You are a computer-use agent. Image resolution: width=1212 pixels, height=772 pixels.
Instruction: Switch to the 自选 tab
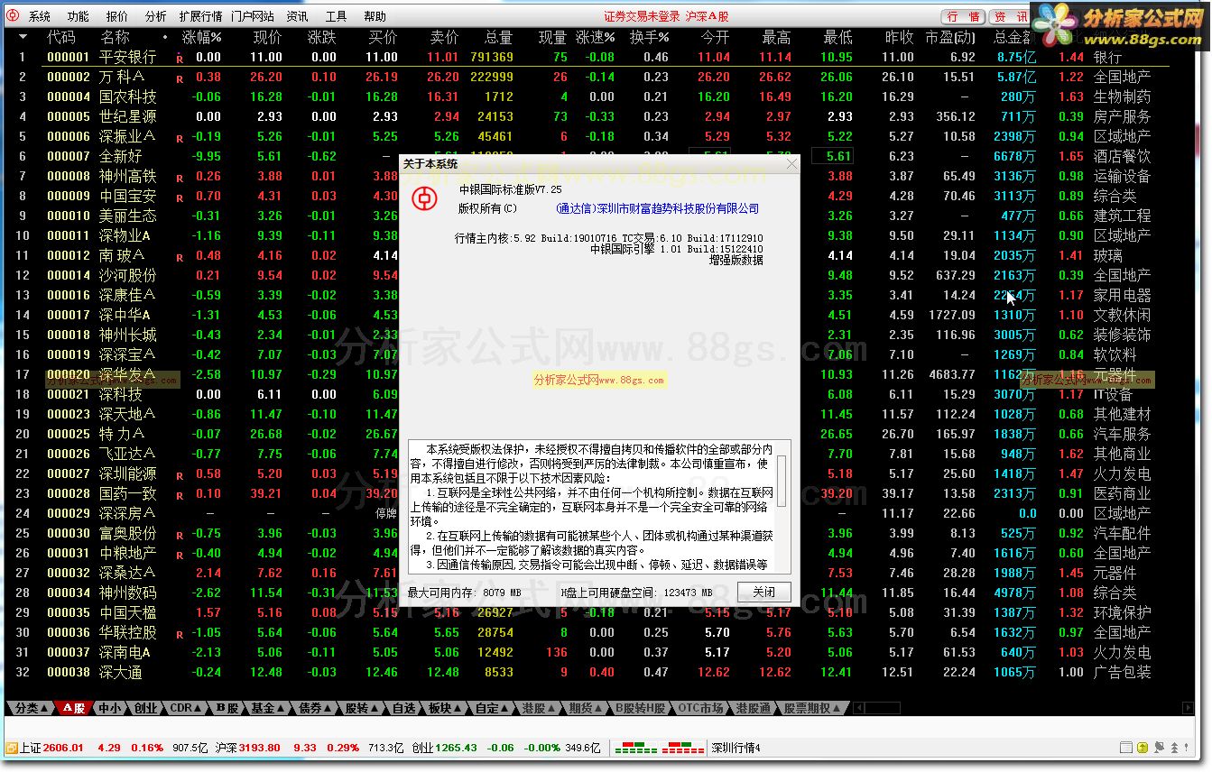point(403,708)
